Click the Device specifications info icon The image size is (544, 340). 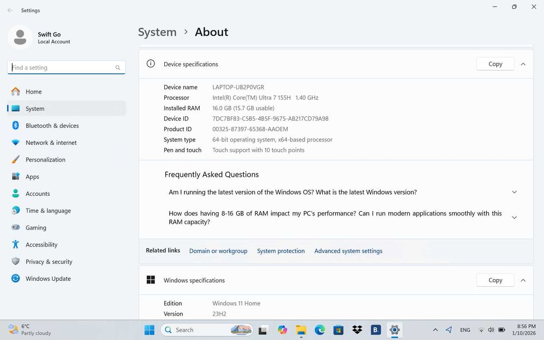[x=151, y=64]
